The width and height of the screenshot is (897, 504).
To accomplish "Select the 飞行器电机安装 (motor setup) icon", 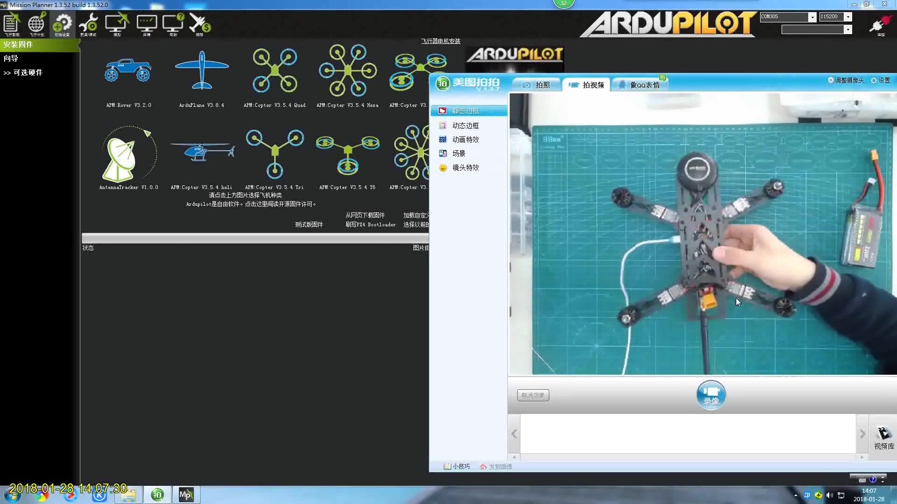I will point(441,40).
